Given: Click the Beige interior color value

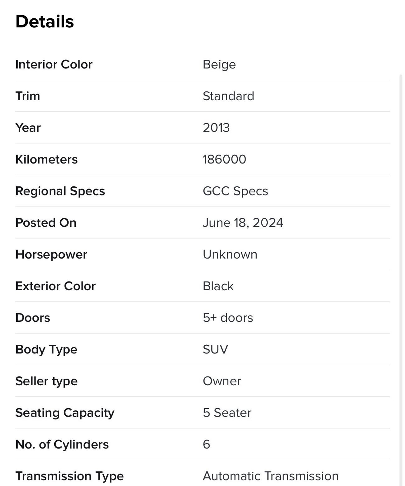Looking at the screenshot, I should tap(219, 64).
